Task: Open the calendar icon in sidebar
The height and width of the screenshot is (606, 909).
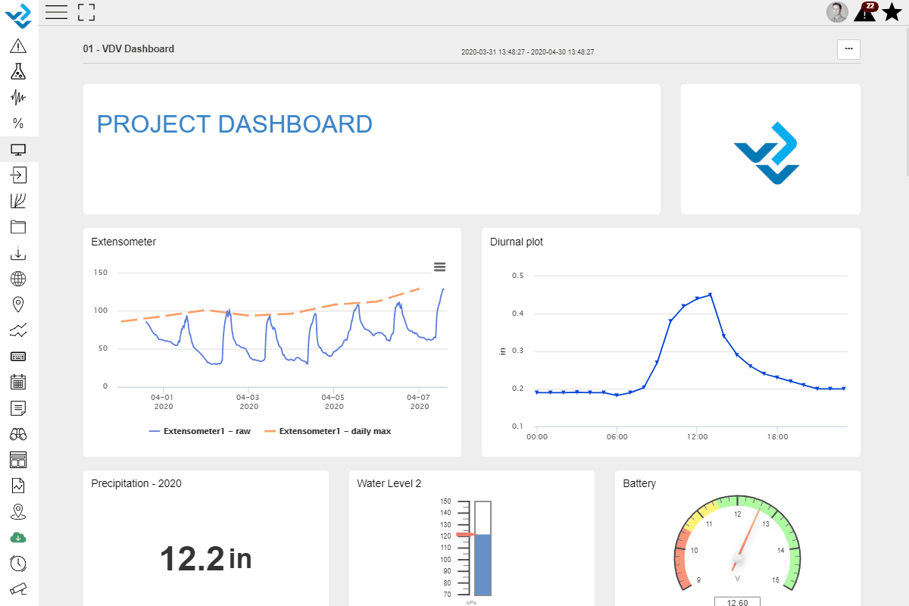Action: pyautogui.click(x=18, y=382)
